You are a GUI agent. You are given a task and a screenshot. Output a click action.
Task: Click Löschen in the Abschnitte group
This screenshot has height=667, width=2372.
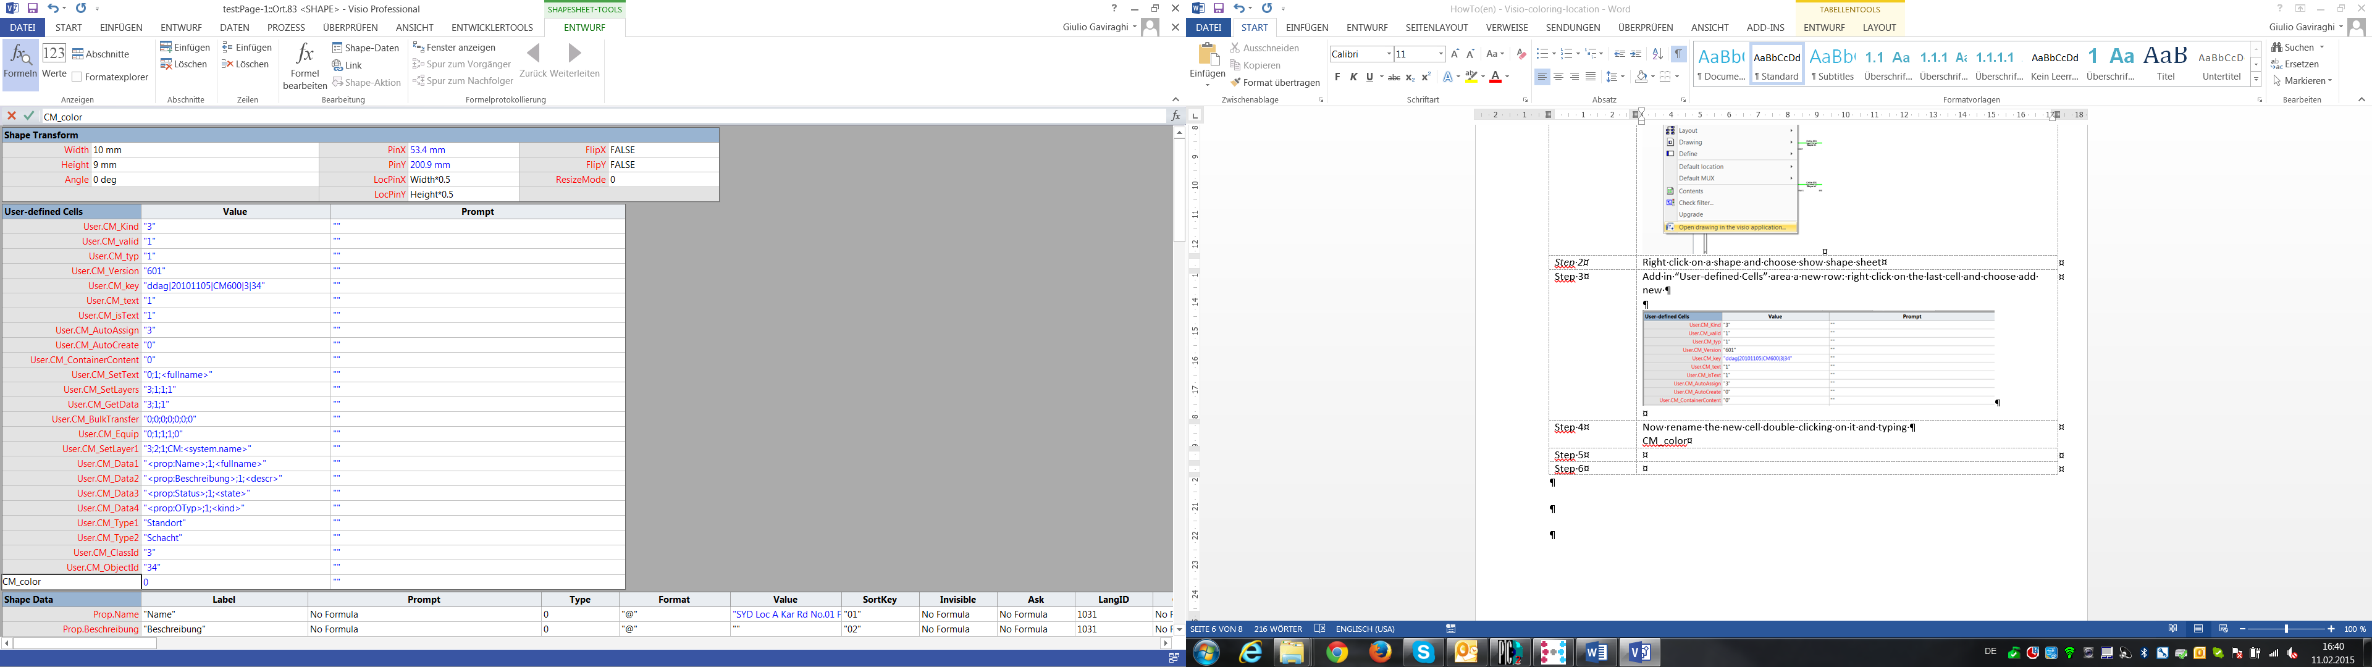click(x=183, y=64)
